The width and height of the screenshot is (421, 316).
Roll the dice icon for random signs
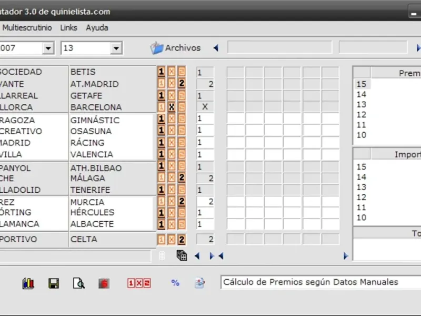(182, 255)
